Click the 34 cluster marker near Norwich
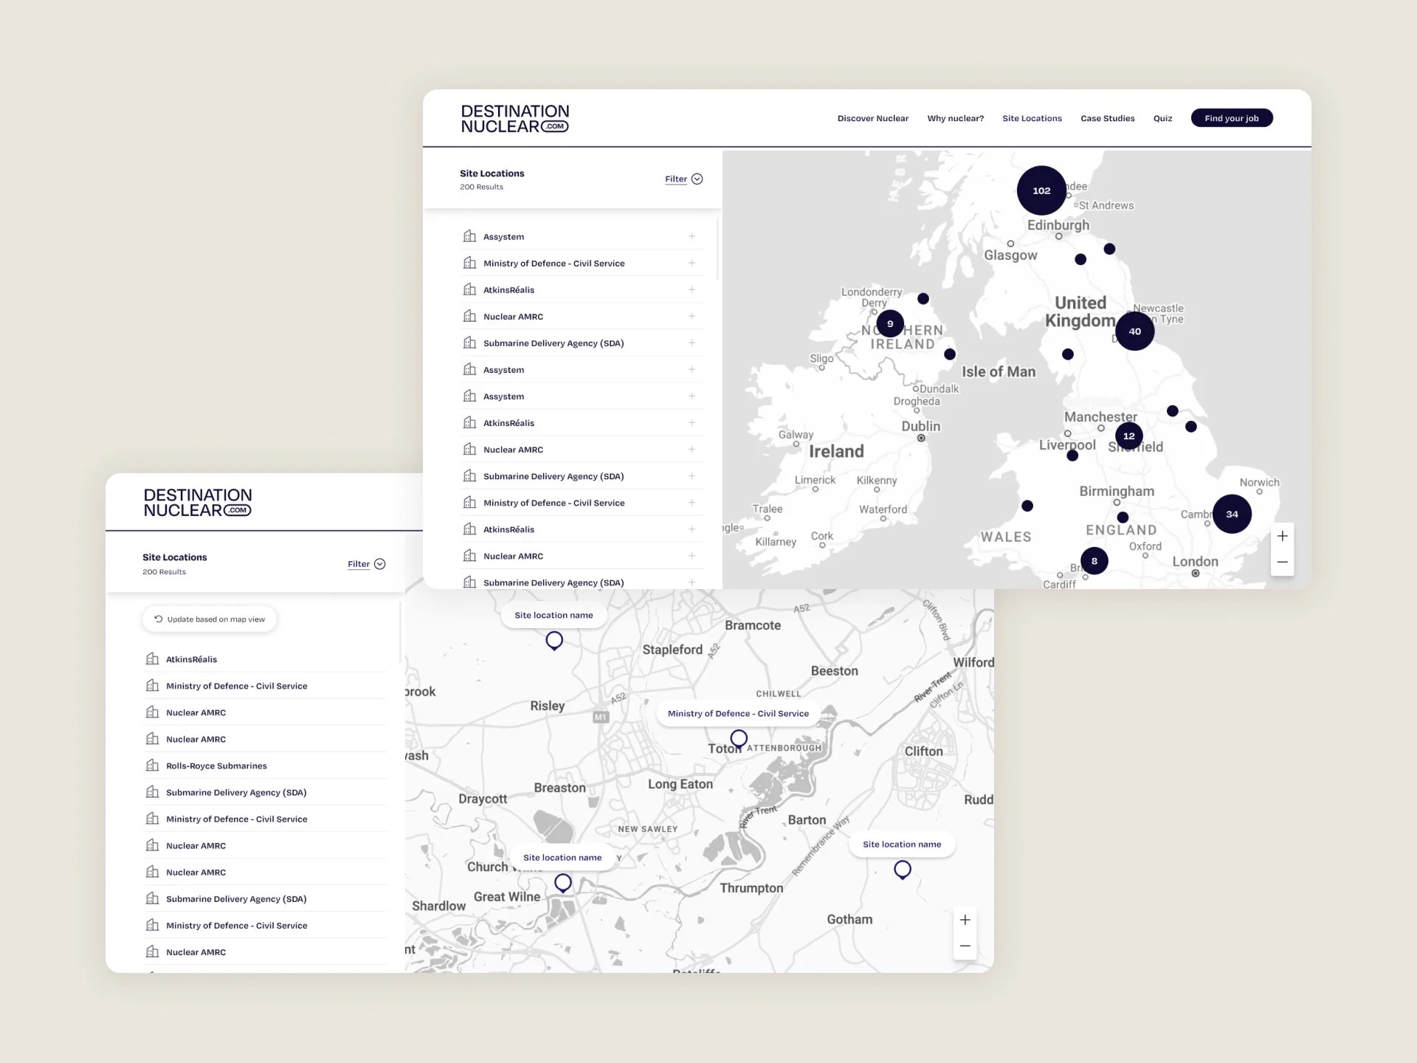This screenshot has width=1417, height=1063. (1232, 514)
